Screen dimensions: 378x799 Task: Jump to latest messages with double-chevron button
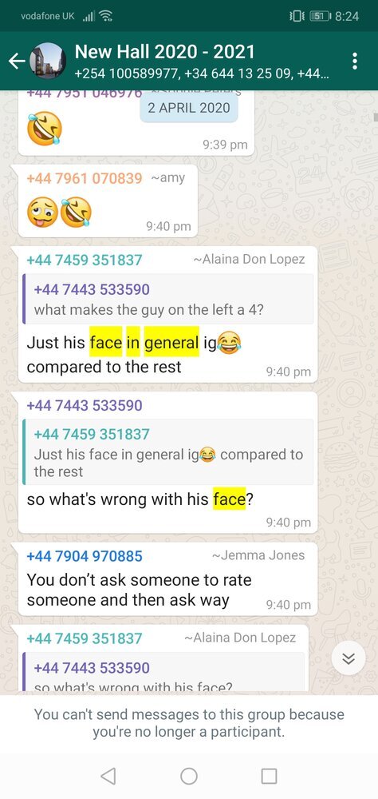click(x=348, y=658)
